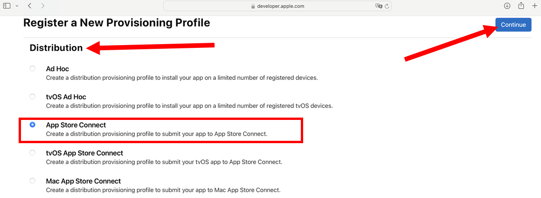
Task: Click the blue Continue button
Action: [513, 25]
